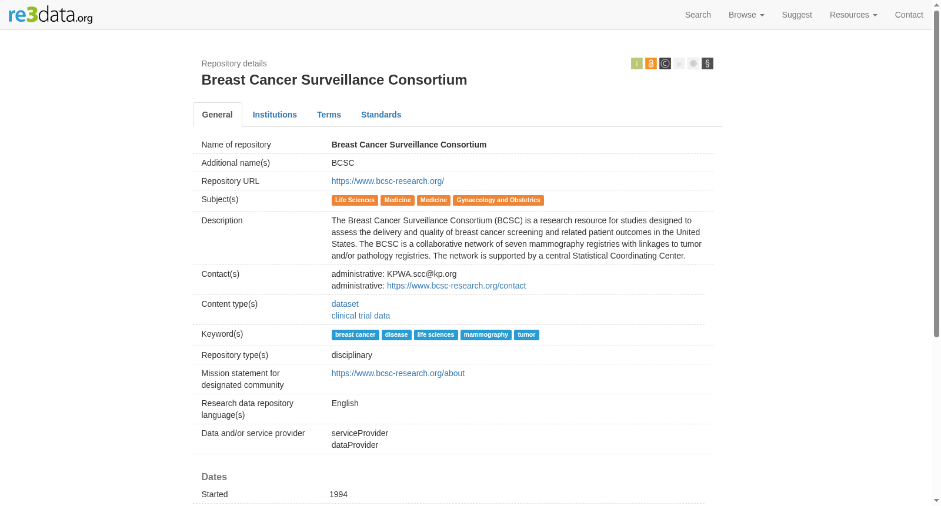Switch to the Standards tab
The height and width of the screenshot is (506, 941).
pyautogui.click(x=381, y=115)
